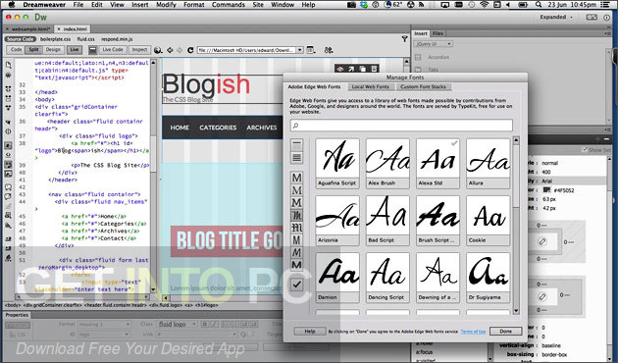Screen dimensions: 618x363
Task: Click the Done button in Manage Fonts
Action: (505, 331)
